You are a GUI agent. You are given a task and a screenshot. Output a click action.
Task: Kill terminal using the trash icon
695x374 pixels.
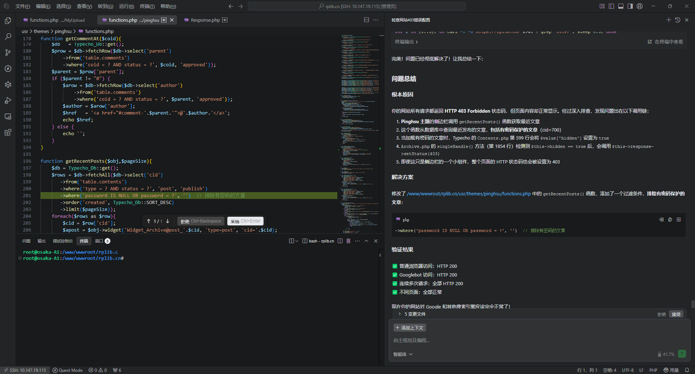point(348,241)
